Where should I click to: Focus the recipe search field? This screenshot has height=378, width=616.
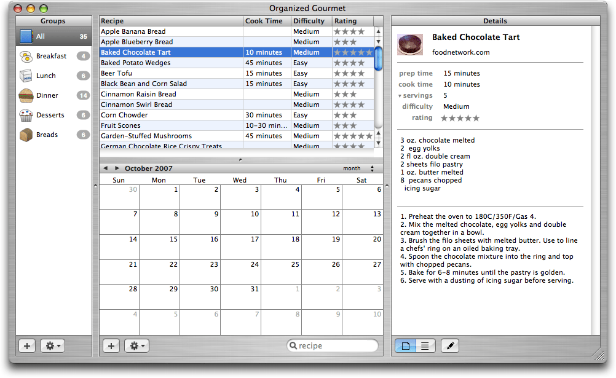(333, 346)
